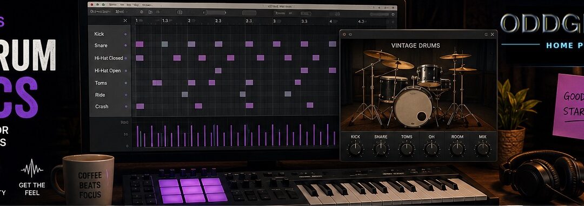Toggle the Crash track dot

126,107
